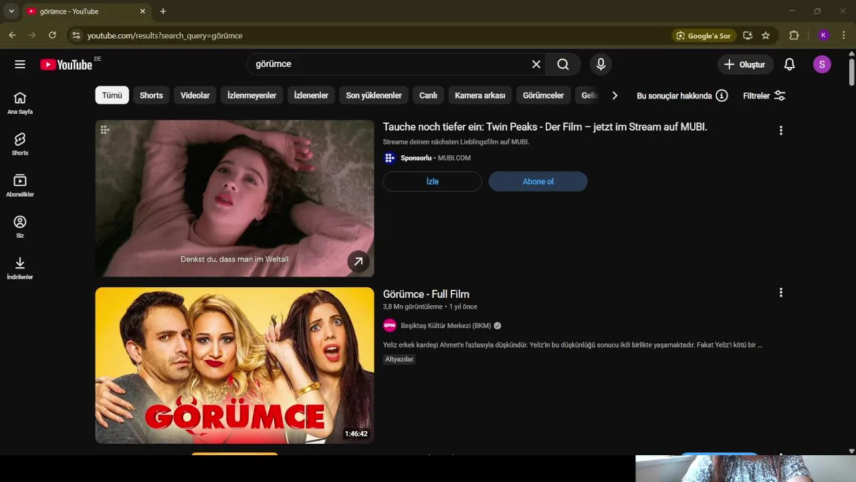Viewport: 856px width, 482px height.
Task: Click the Bu sonuçlar hakkında info icon
Action: pyautogui.click(x=722, y=95)
